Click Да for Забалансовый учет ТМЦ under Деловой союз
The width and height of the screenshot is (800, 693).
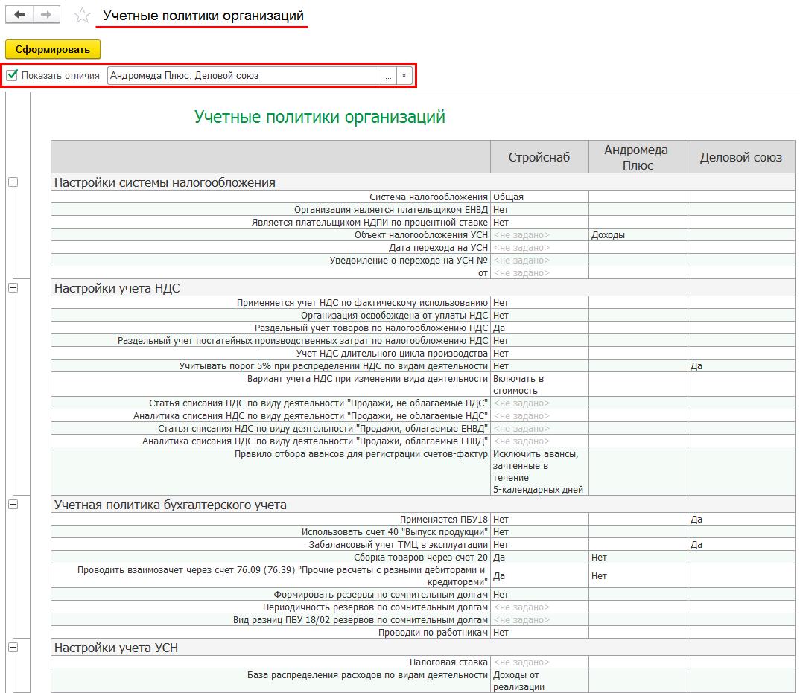(x=741, y=545)
